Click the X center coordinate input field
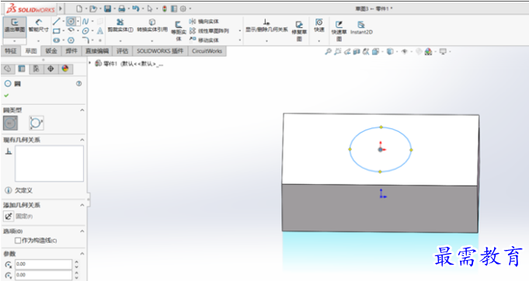The width and height of the screenshot is (529, 281). point(44,264)
